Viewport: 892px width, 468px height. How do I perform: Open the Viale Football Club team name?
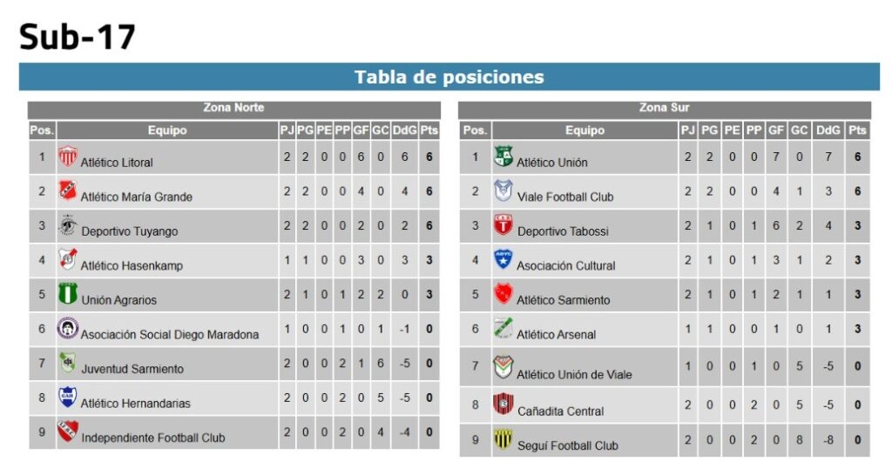coord(564,197)
